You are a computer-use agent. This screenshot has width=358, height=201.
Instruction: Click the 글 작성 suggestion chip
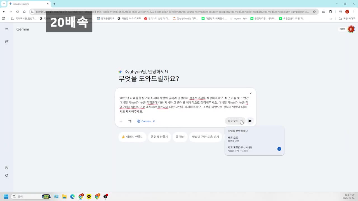point(180,137)
